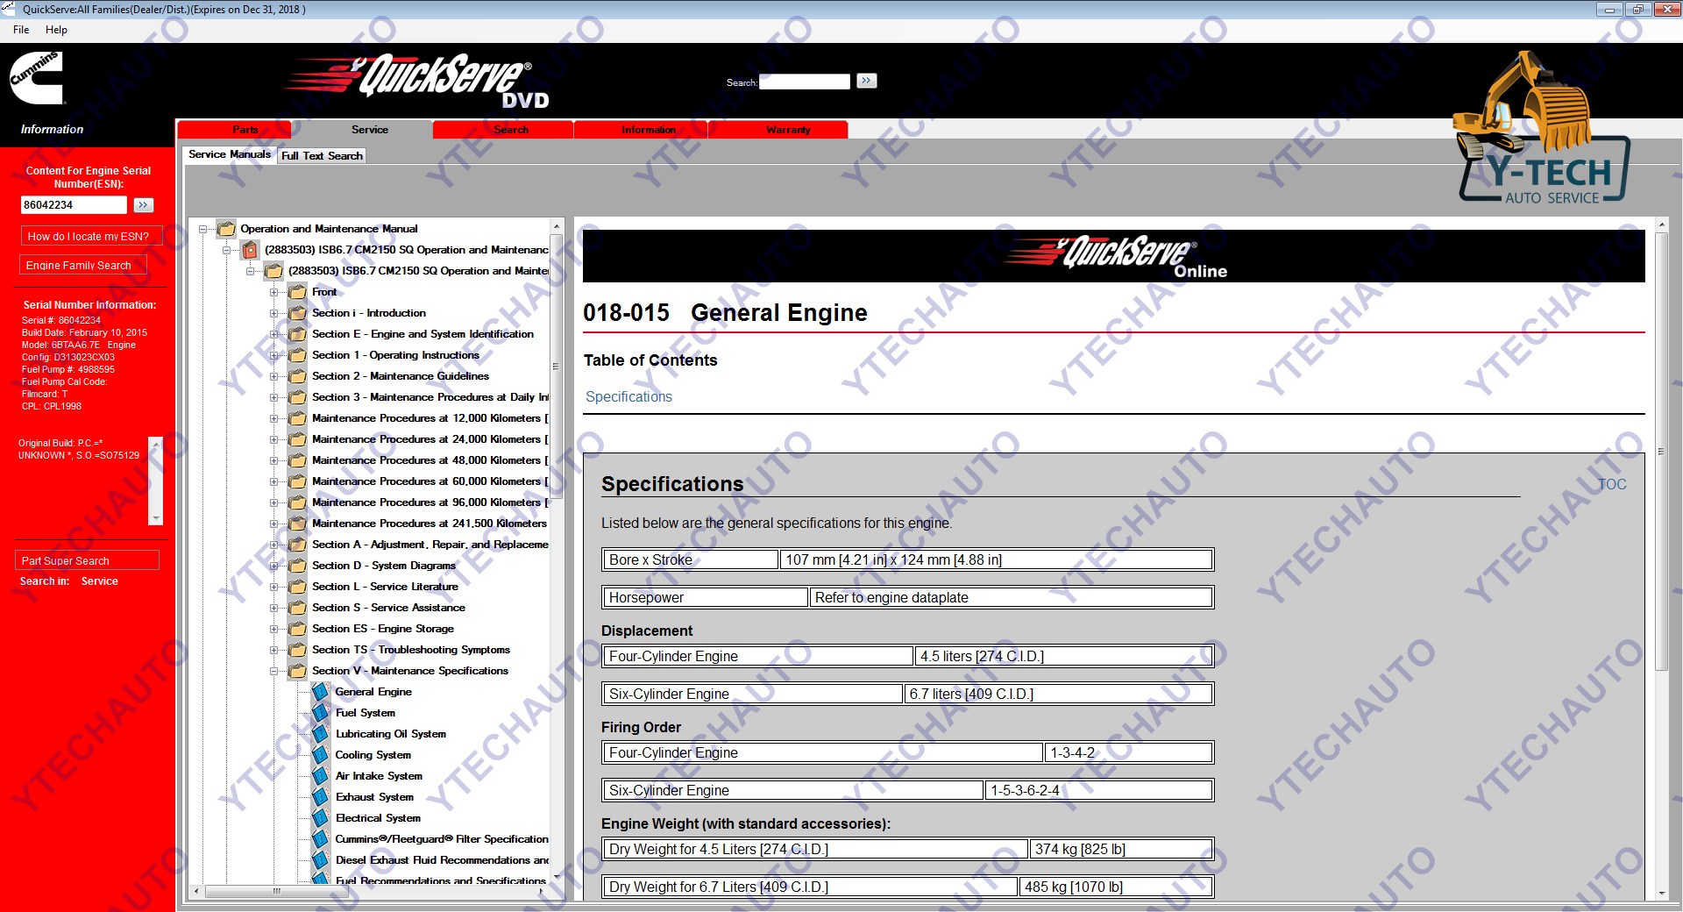
Task: Click Section i Introduction folder icon
Action: (x=298, y=313)
